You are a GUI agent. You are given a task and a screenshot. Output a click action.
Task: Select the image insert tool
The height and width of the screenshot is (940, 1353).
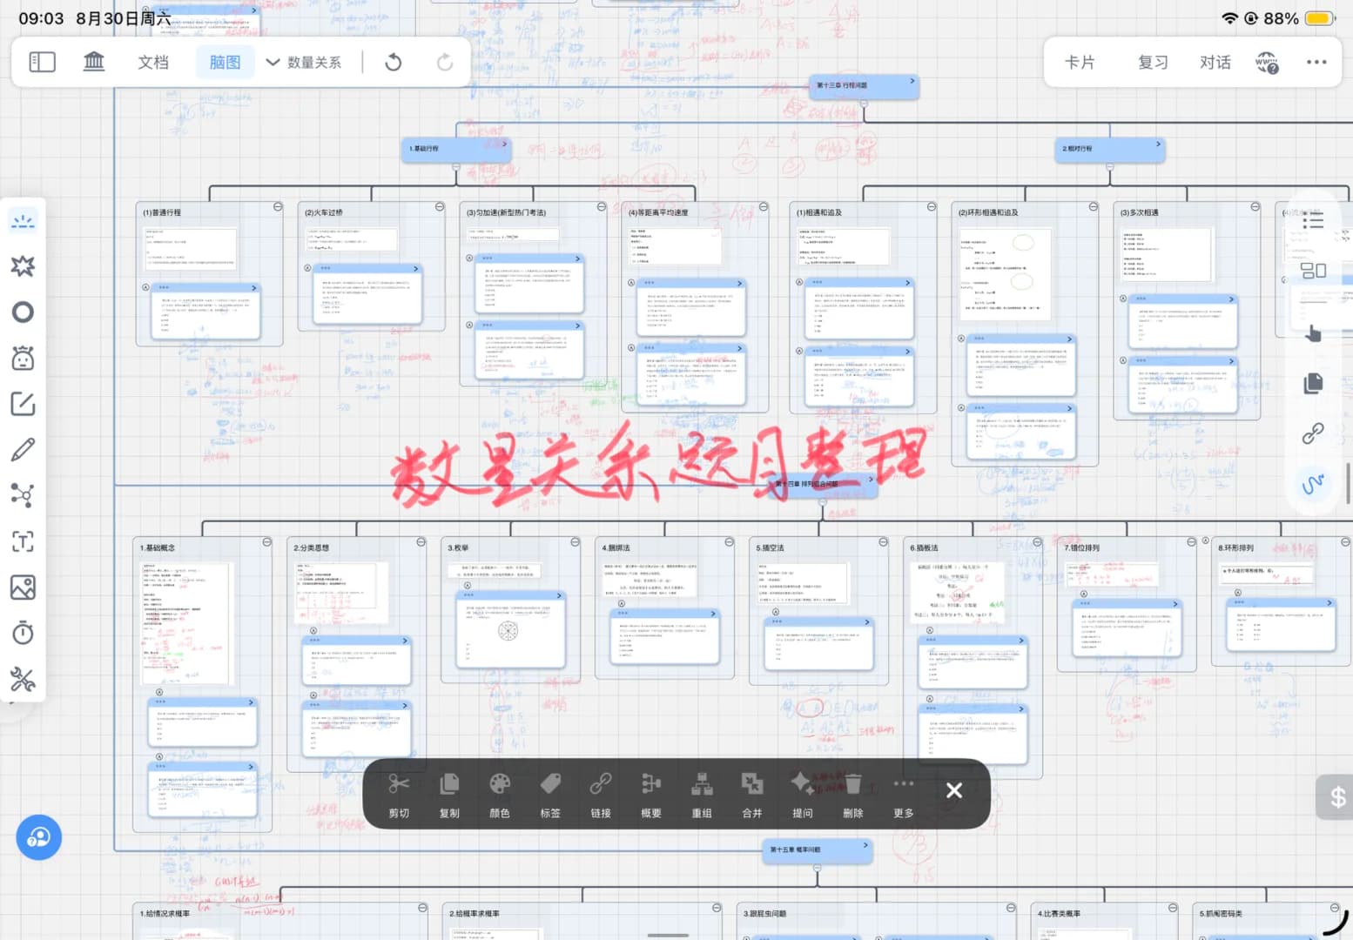click(23, 587)
